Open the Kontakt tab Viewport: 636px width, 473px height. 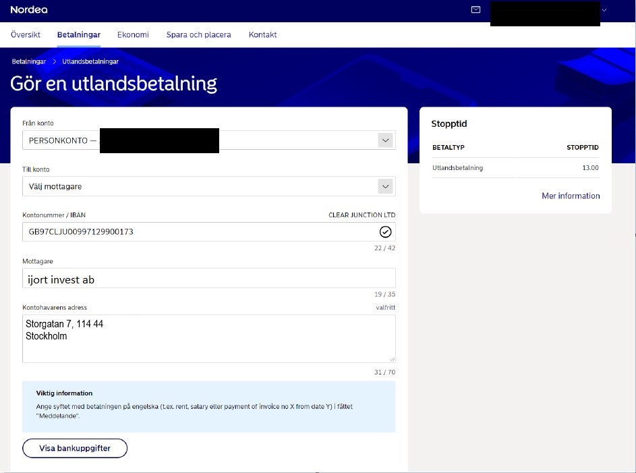coord(262,35)
